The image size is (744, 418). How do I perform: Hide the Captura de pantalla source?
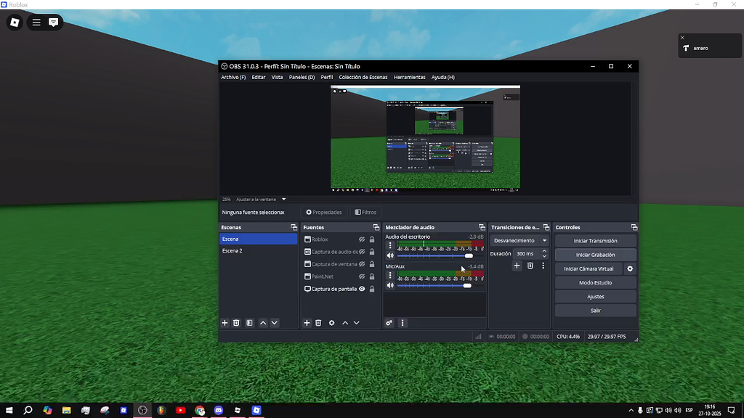pyautogui.click(x=362, y=289)
